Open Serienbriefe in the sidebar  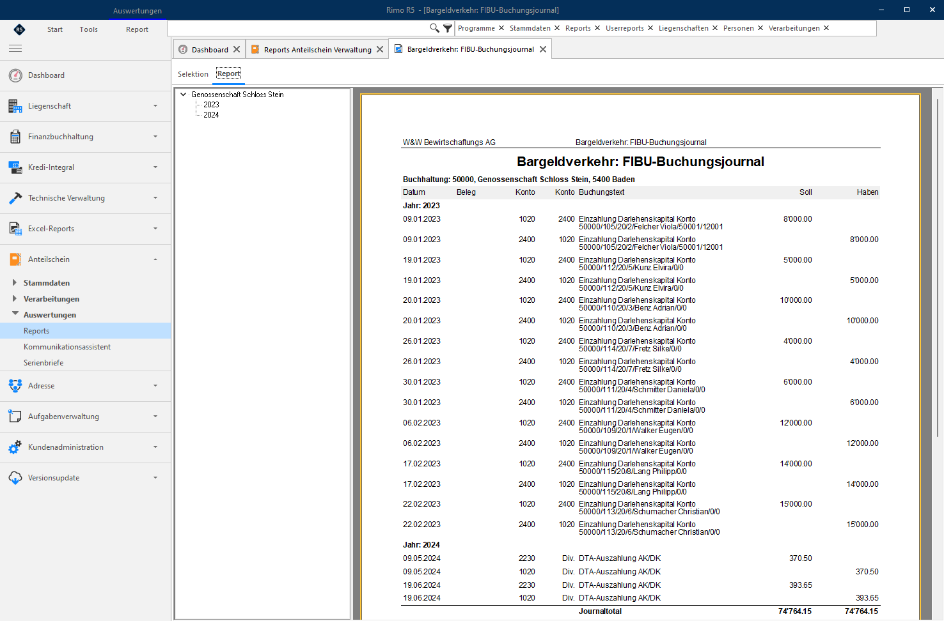point(43,363)
